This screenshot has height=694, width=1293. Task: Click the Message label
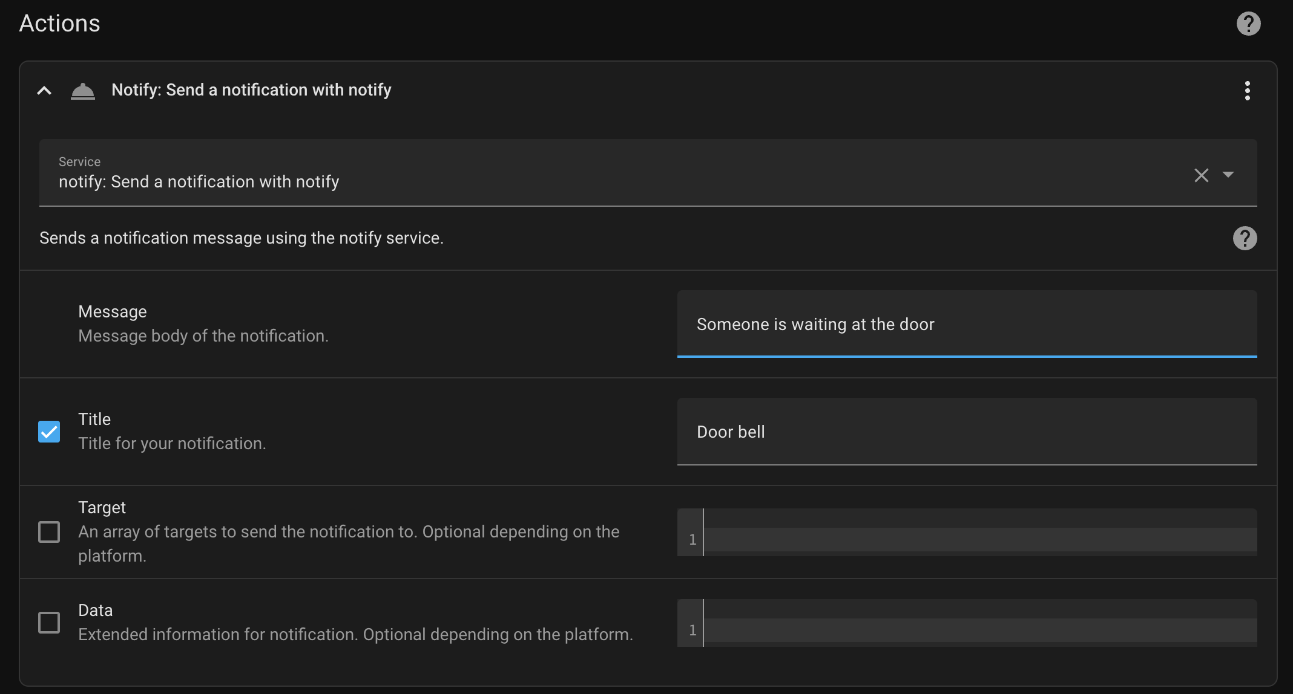pos(113,311)
